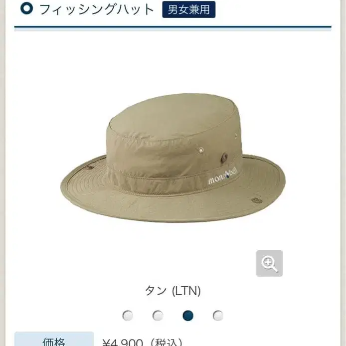Click the 男女兼用 unisex badge
The height and width of the screenshot is (346, 346).
189,9
